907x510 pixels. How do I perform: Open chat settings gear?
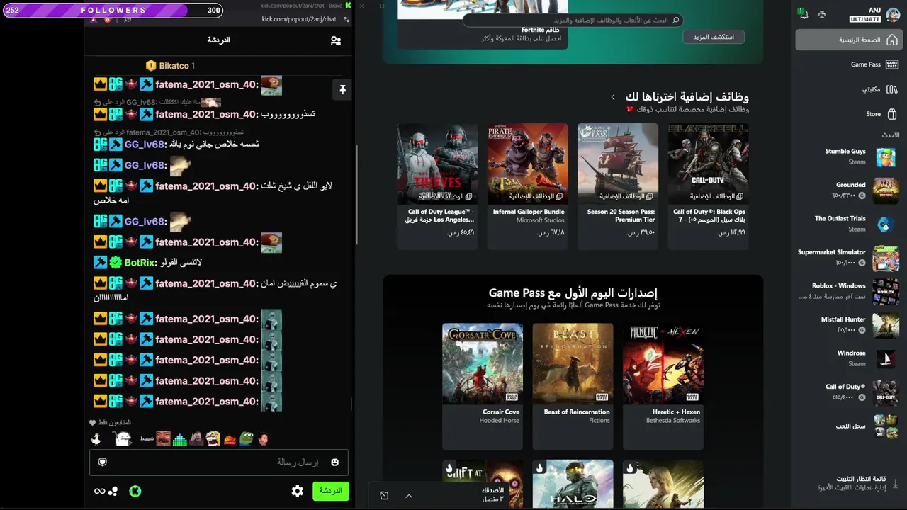pyautogui.click(x=298, y=491)
